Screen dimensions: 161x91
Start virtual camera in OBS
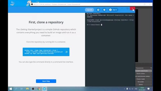tap(144, 76)
